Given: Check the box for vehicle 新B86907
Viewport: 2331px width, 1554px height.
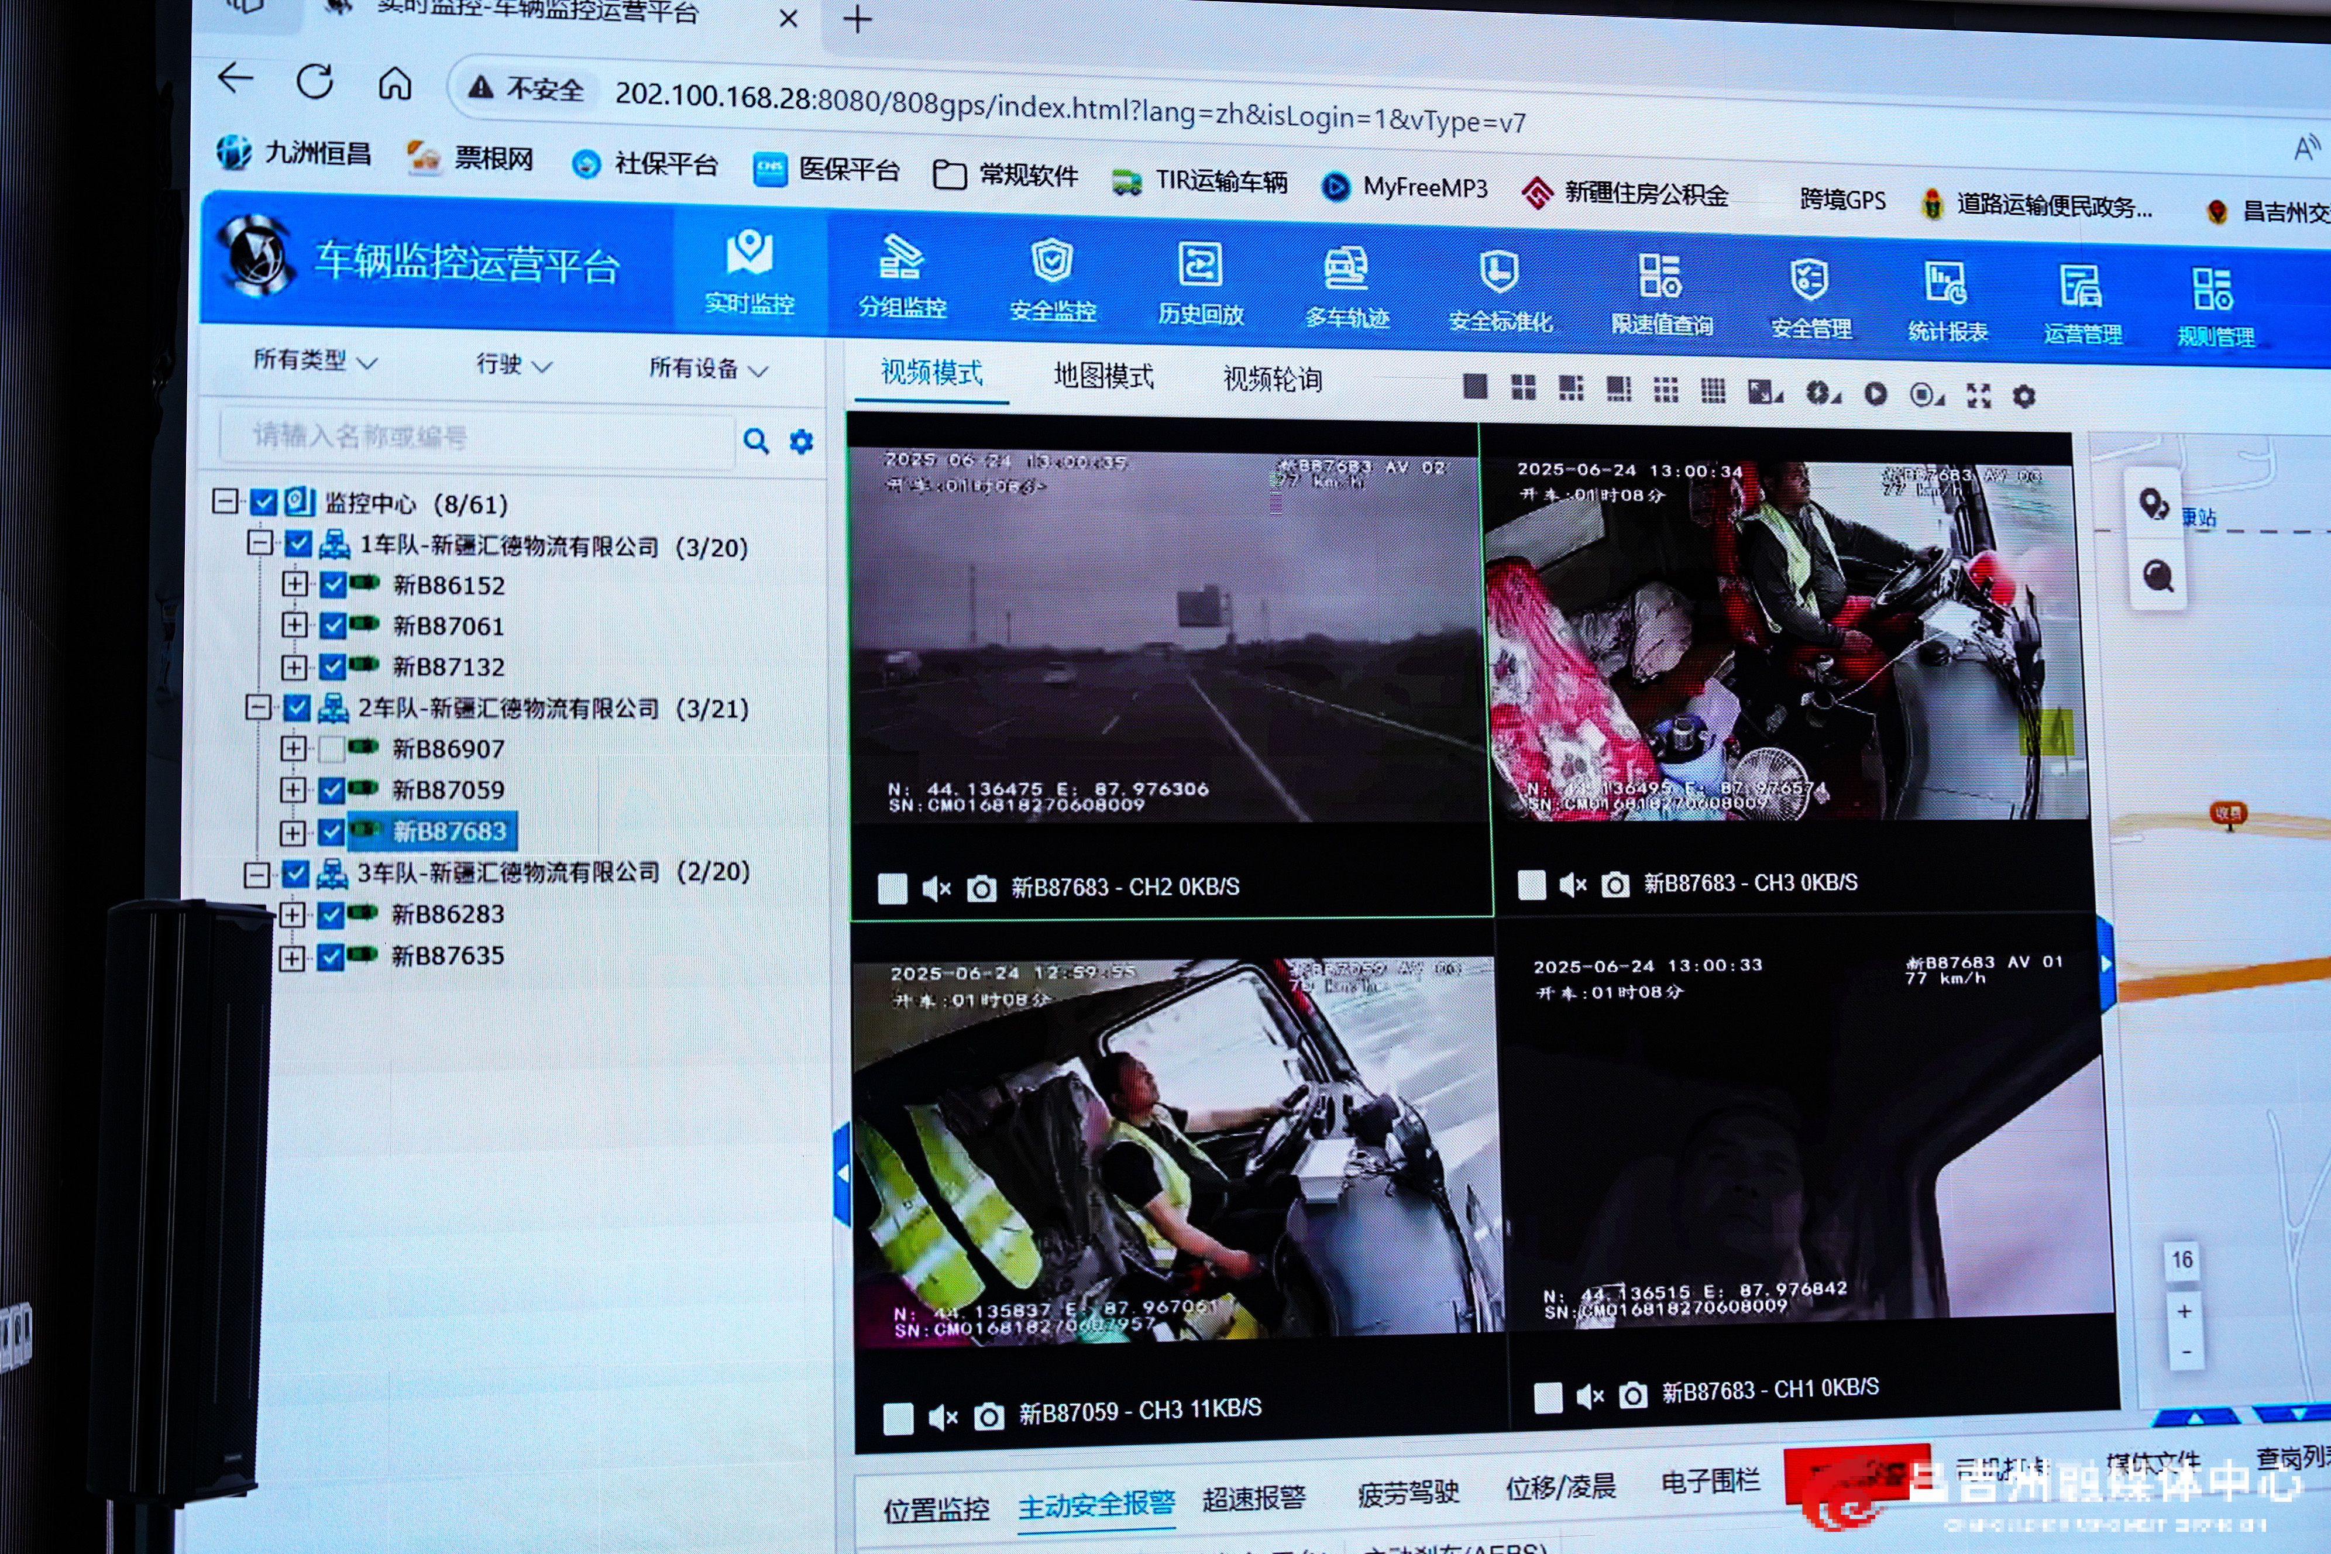Looking at the screenshot, I should (332, 748).
